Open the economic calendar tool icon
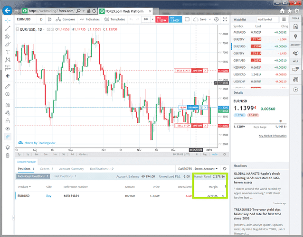Viewport: 303px width, 237px height. pyautogui.click(x=295, y=27)
